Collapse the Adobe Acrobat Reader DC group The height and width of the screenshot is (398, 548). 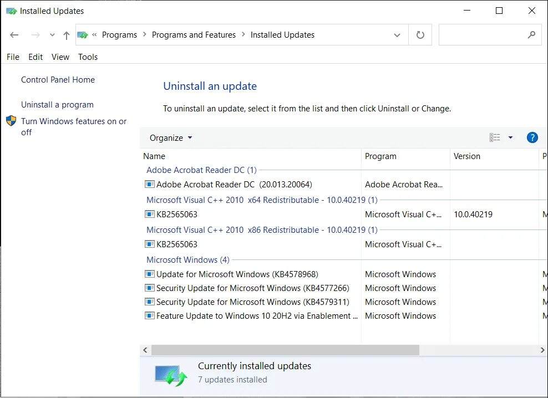[x=201, y=170]
